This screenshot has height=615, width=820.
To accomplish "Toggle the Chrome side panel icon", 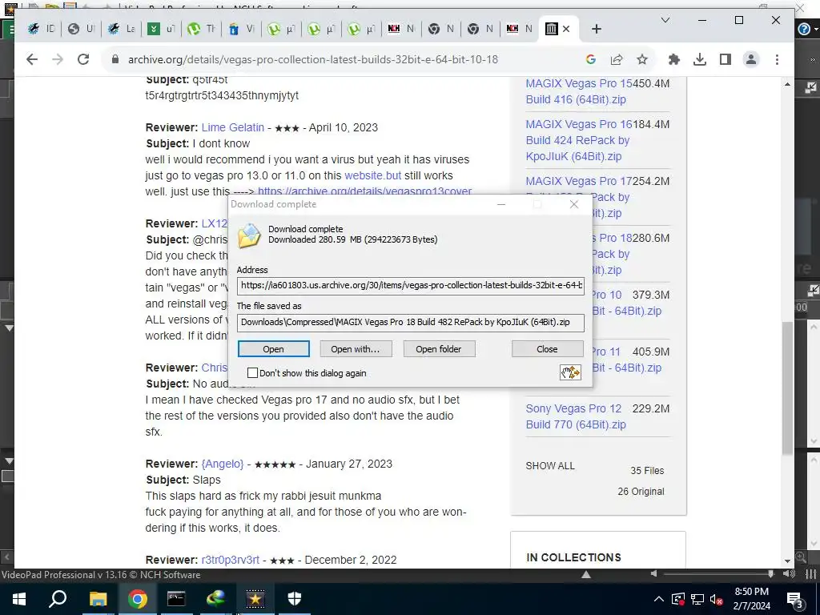I will point(726,59).
